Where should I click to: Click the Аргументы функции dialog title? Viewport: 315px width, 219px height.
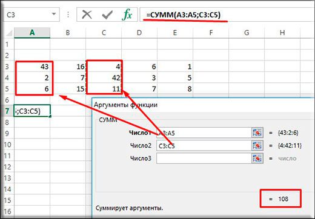point(125,105)
